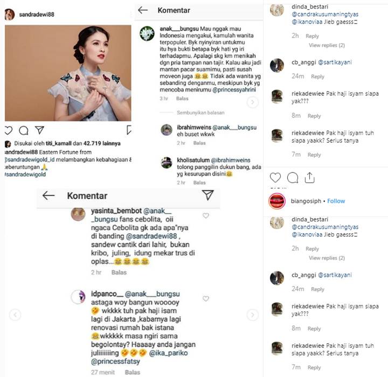Tap the paper-plane share icon under sandradewi88's photo
Viewport: 388px width, 377px height.
[39, 130]
